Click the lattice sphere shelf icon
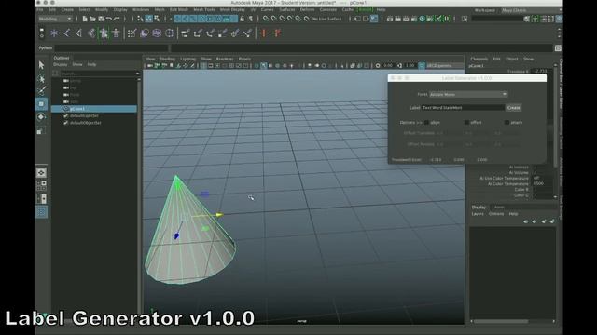597x335 pixels. (157, 33)
